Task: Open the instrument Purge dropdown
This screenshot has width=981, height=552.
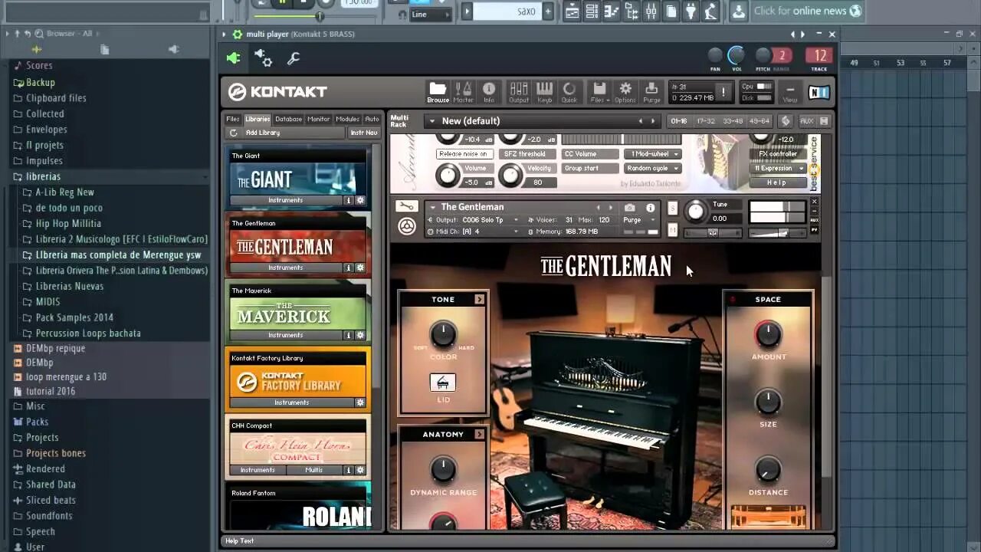Action: click(637, 220)
